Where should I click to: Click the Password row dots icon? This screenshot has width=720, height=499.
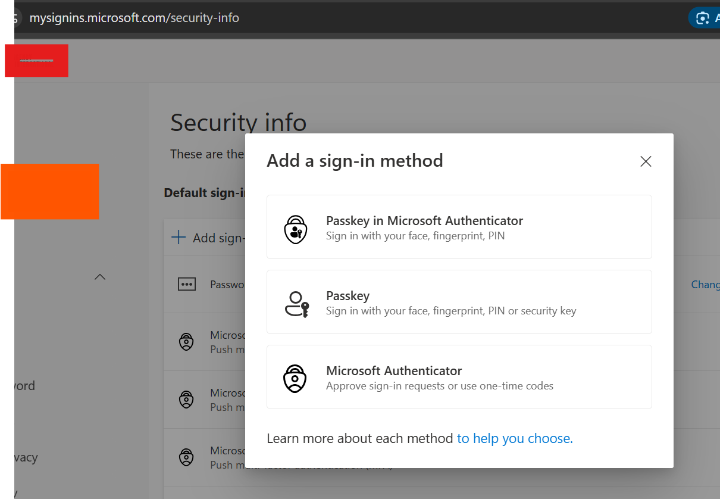click(187, 285)
